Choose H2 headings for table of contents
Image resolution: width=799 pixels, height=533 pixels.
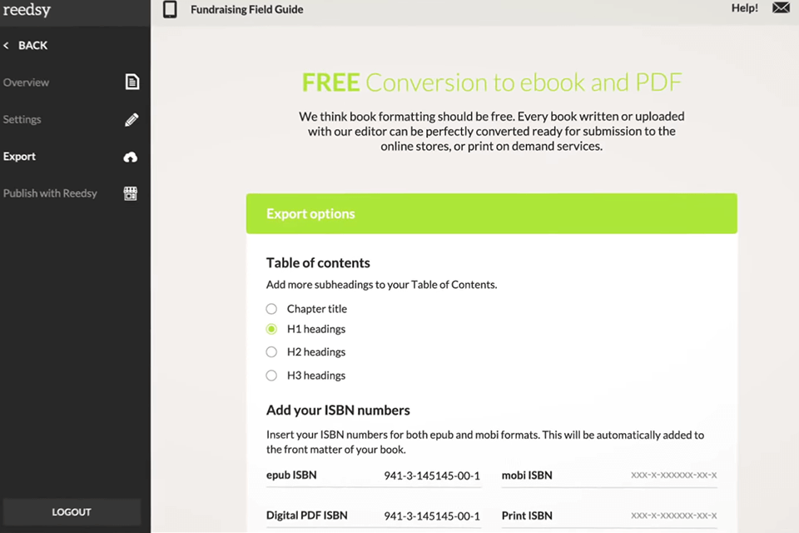(x=271, y=352)
